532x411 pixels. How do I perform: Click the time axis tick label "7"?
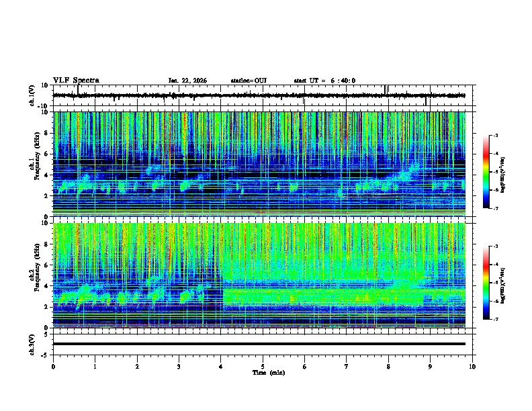(x=347, y=367)
